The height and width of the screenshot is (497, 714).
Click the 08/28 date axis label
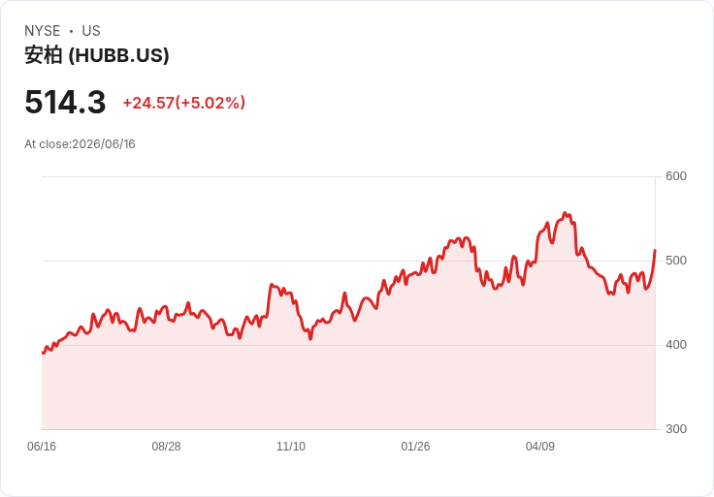pos(166,447)
